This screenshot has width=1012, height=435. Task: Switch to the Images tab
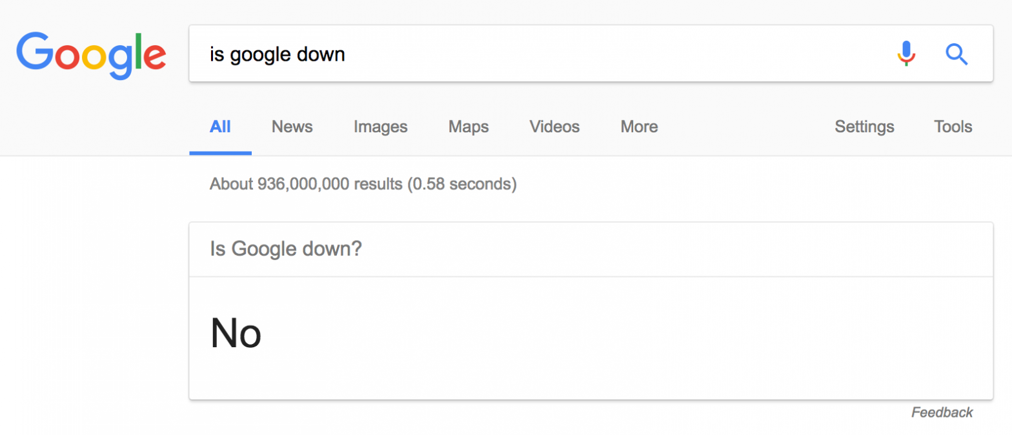pos(380,126)
